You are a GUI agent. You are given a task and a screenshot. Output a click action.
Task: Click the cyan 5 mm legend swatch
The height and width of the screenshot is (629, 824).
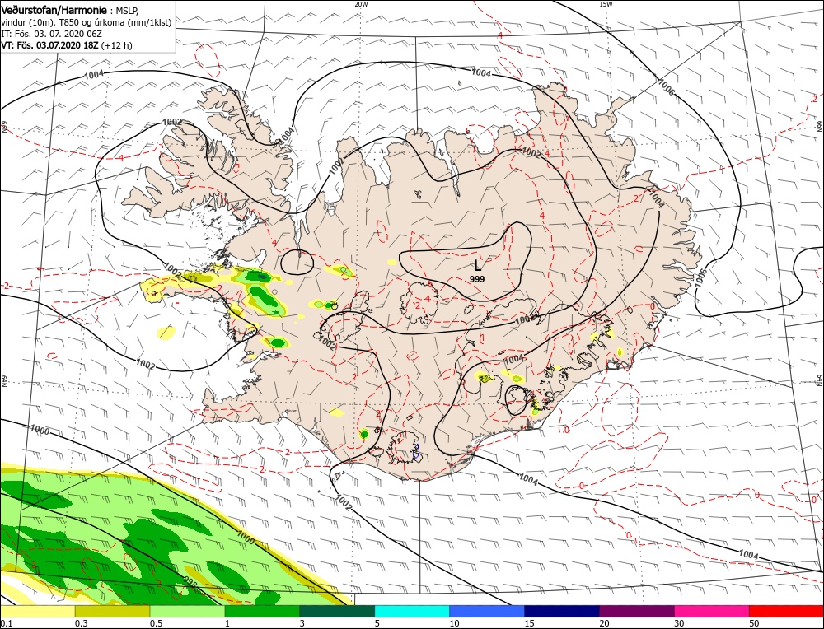412,611
